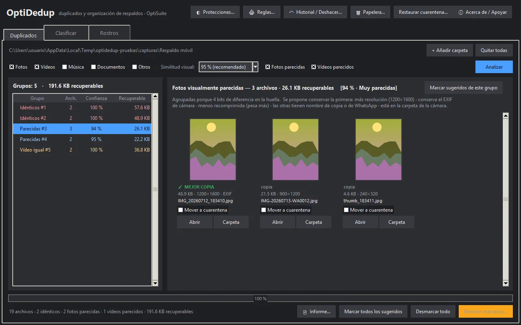Click Abrir under IMG_20260712_183410.jpg
Viewport: 521px width, 325px height.
pyautogui.click(x=195, y=222)
